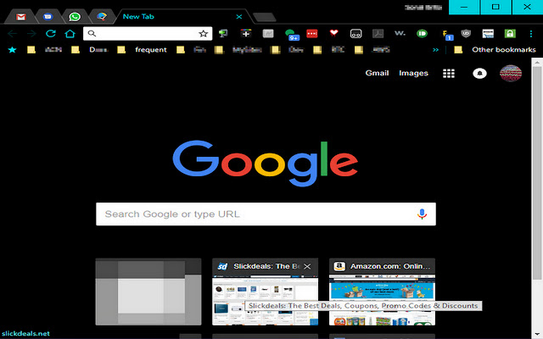Switch to the pinned Gmail tab

pos(20,17)
